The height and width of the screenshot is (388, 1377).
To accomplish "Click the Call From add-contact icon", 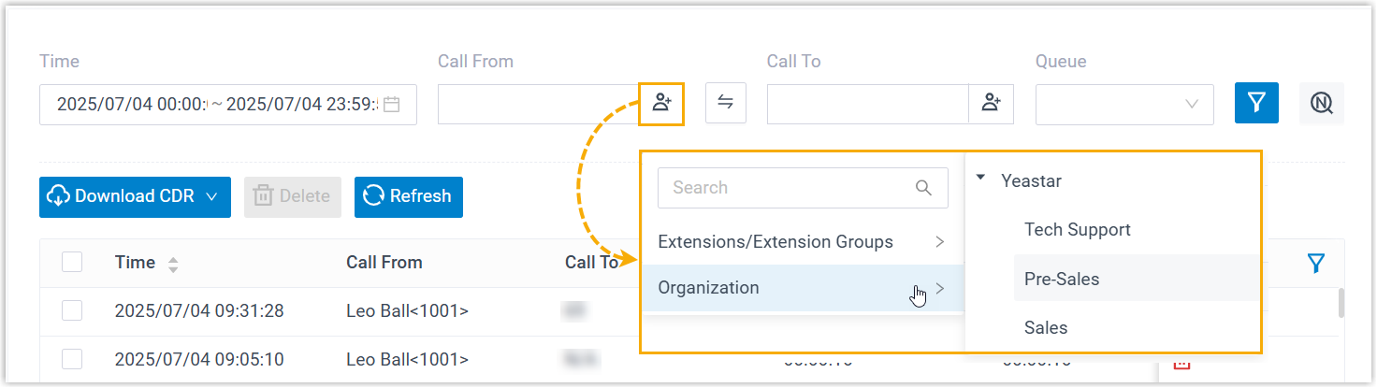I will [x=662, y=103].
